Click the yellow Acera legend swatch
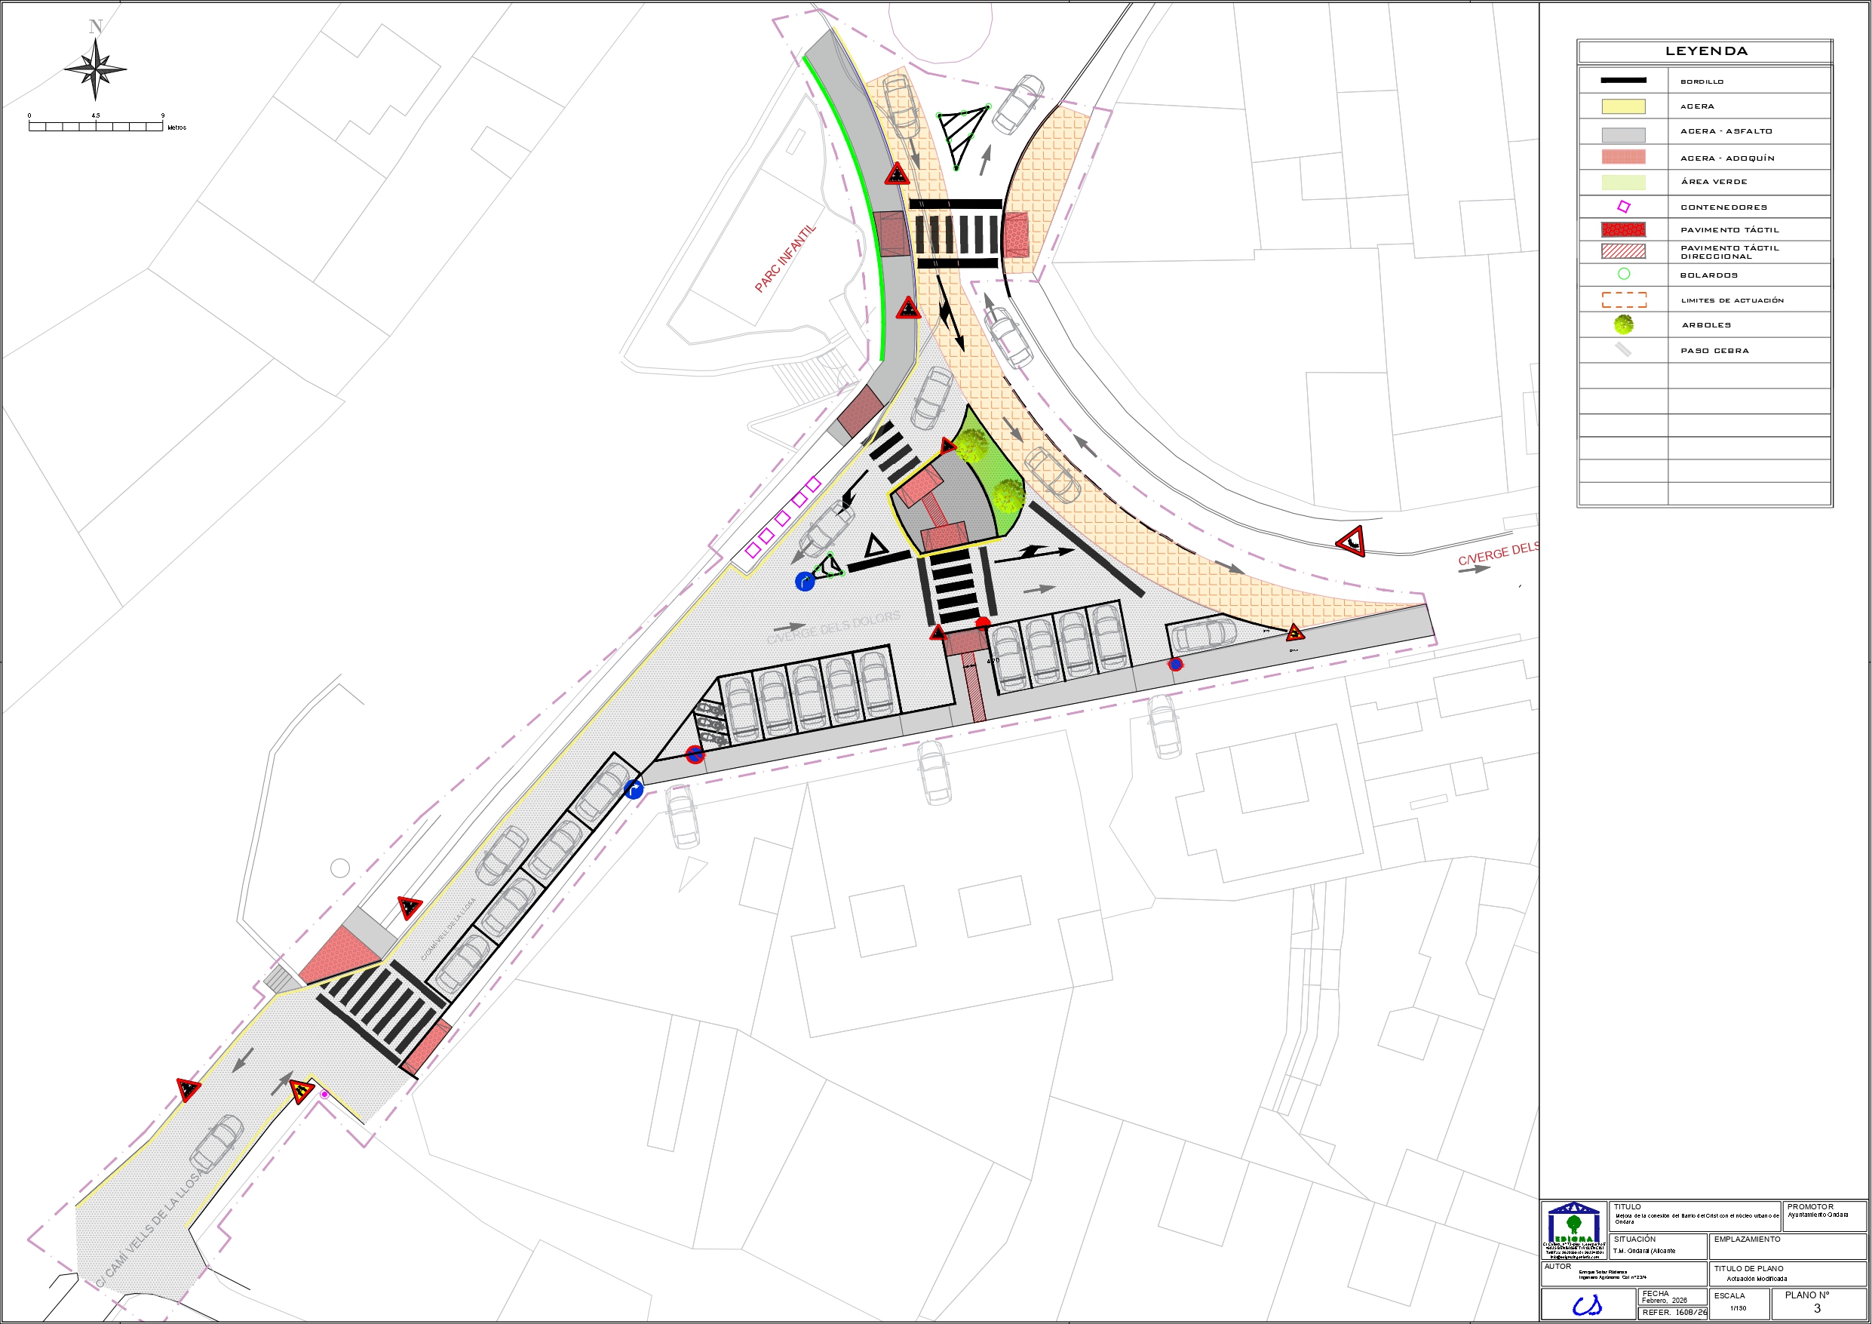The width and height of the screenshot is (1872, 1324). 1623,106
